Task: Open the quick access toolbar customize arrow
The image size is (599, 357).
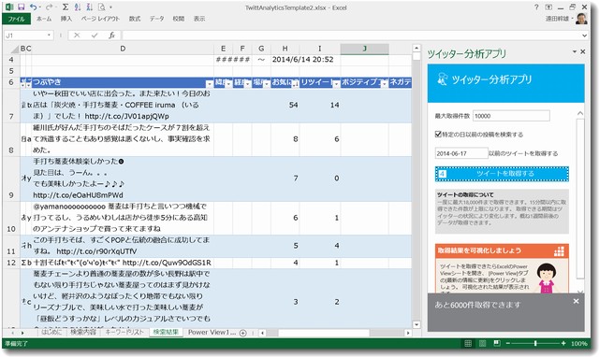Action: [x=110, y=7]
